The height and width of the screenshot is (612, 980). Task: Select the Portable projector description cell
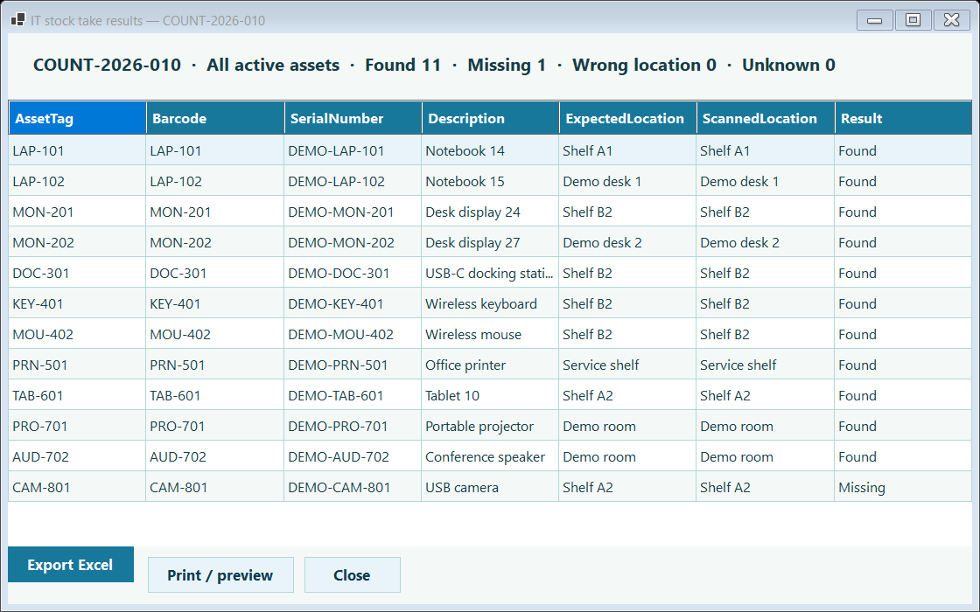coord(490,426)
